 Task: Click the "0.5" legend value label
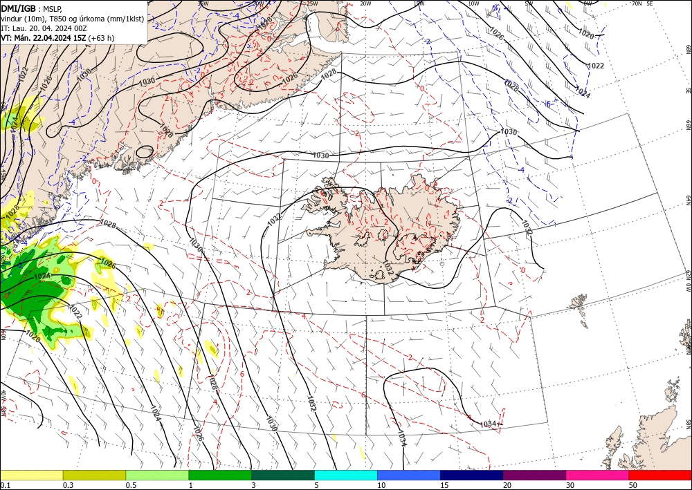(x=131, y=485)
